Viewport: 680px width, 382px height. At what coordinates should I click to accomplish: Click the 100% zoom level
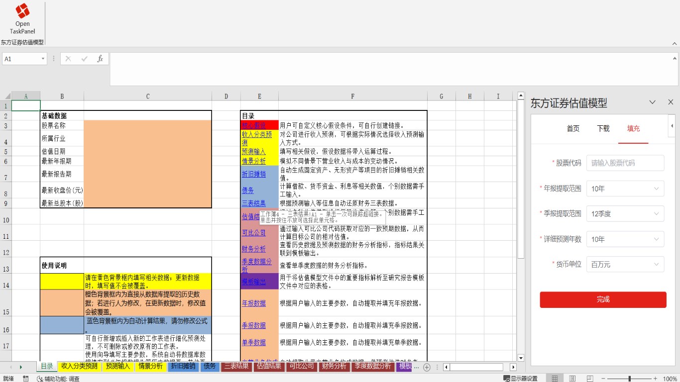click(670, 379)
